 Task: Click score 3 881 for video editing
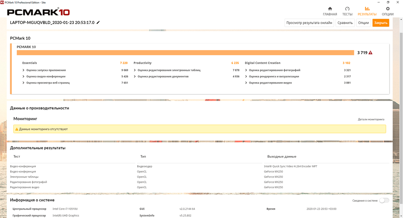(x=347, y=83)
